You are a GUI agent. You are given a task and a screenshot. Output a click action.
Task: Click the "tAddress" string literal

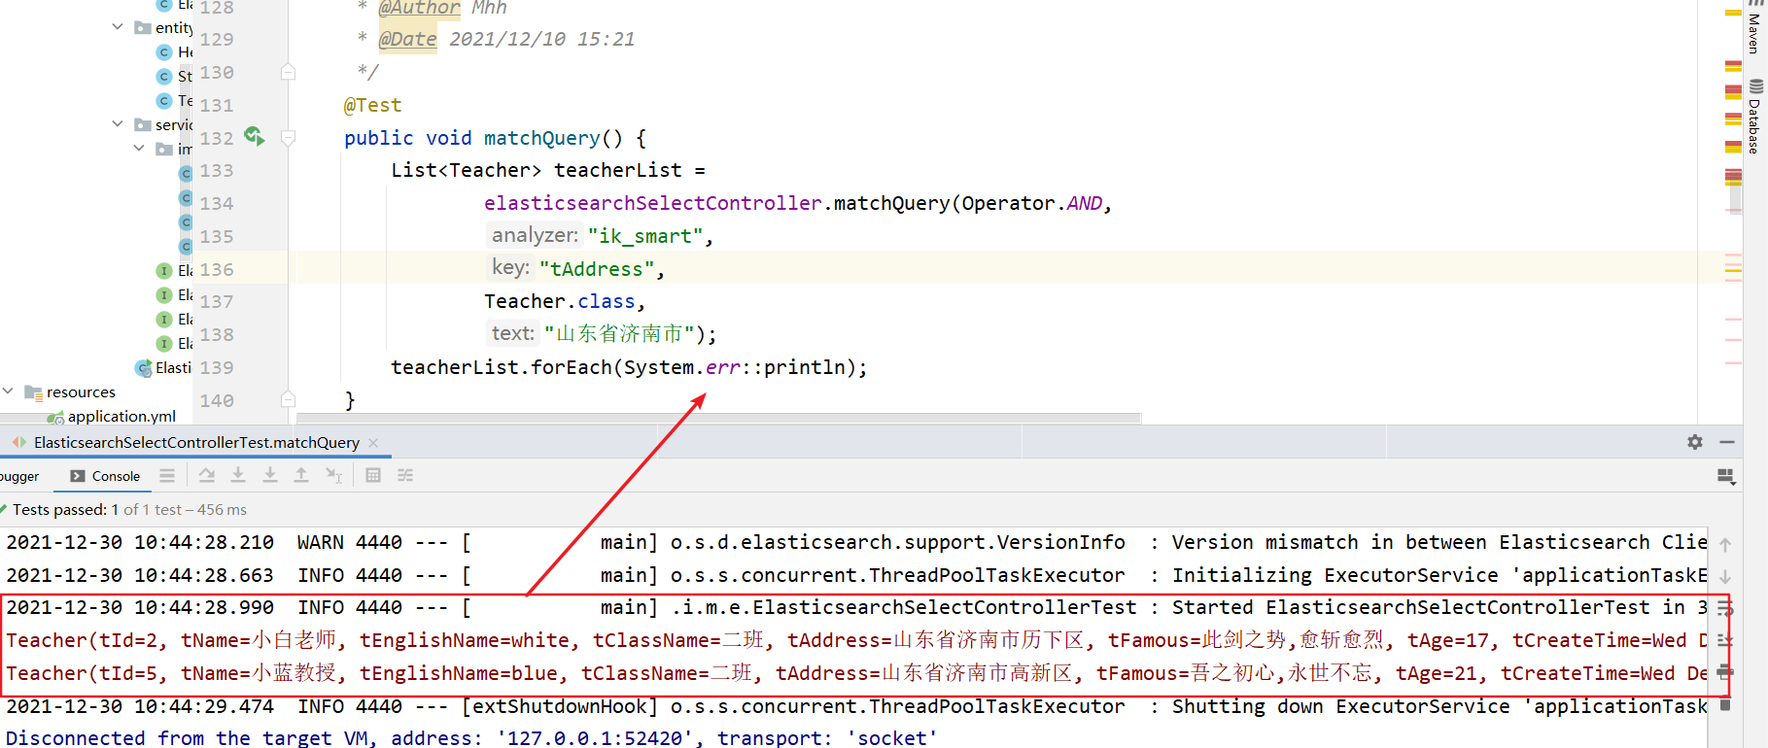pyautogui.click(x=597, y=269)
